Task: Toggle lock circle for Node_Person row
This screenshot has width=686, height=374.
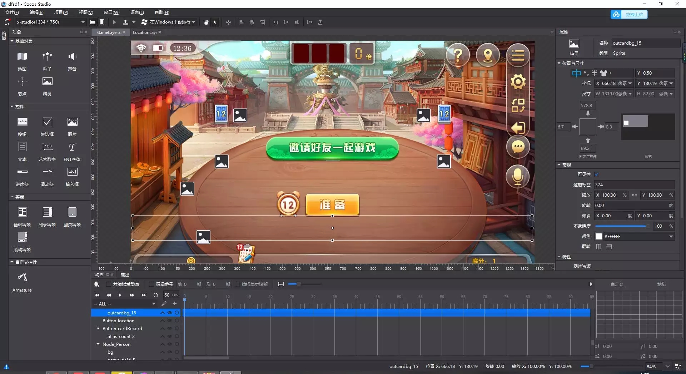Action: point(177,344)
